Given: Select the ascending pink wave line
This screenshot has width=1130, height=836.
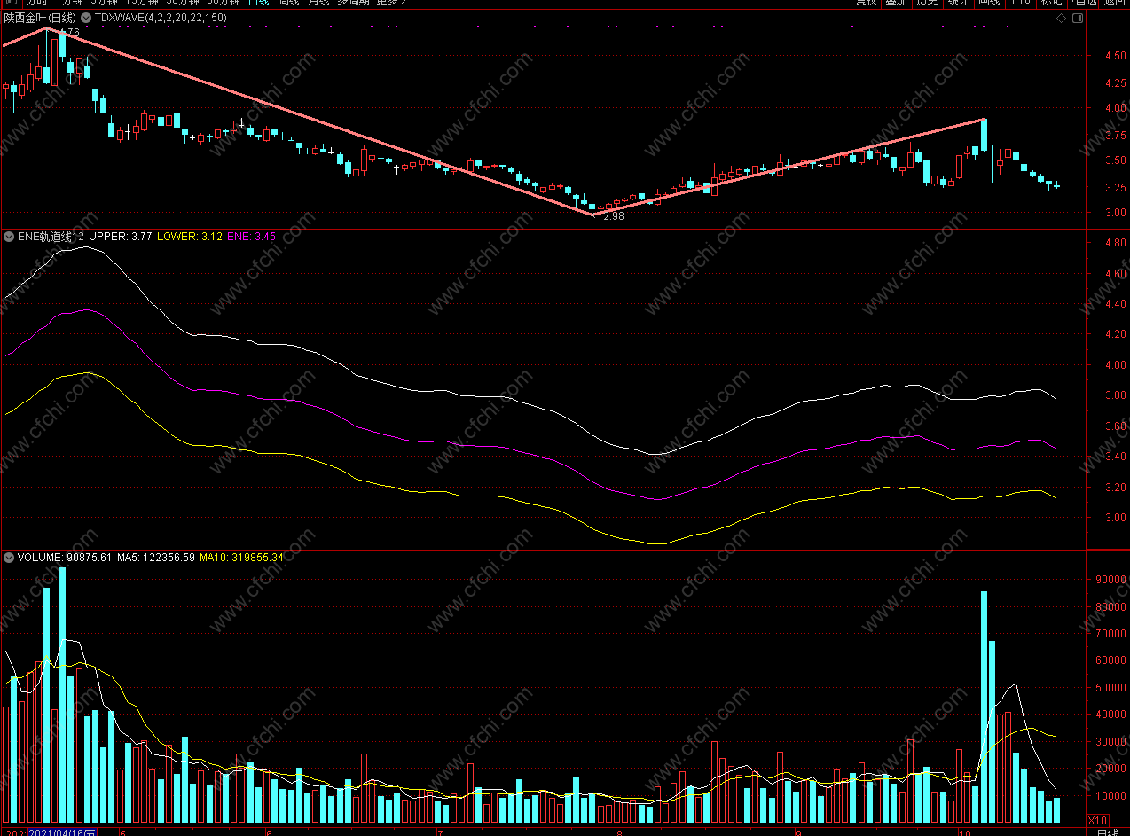Looking at the screenshot, I should 788,167.
